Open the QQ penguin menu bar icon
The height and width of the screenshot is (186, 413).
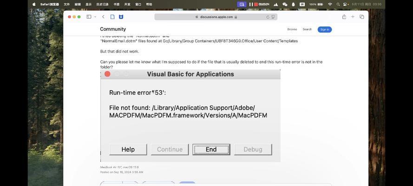(x=294, y=5)
